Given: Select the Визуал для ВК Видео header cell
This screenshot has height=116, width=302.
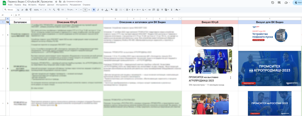Looking at the screenshot, I should [x=270, y=22].
